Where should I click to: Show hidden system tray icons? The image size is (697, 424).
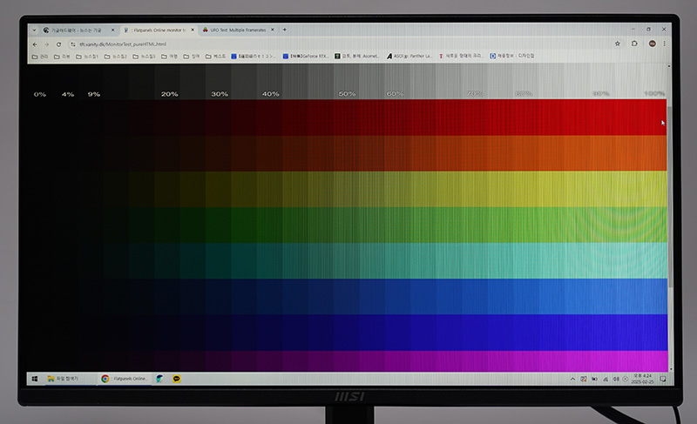click(572, 379)
